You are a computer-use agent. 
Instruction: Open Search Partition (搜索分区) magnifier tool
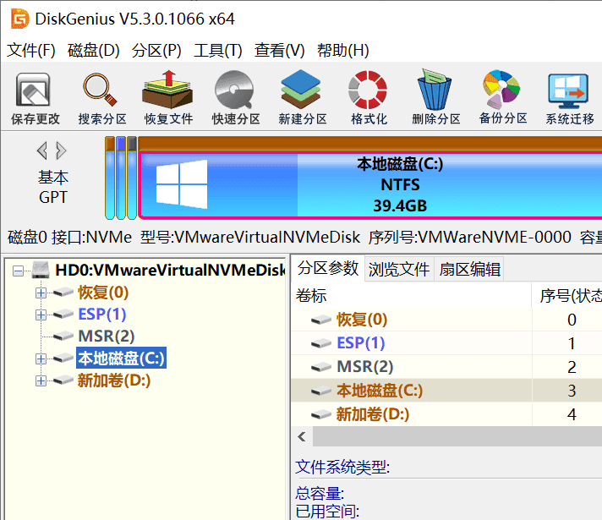pos(101,98)
